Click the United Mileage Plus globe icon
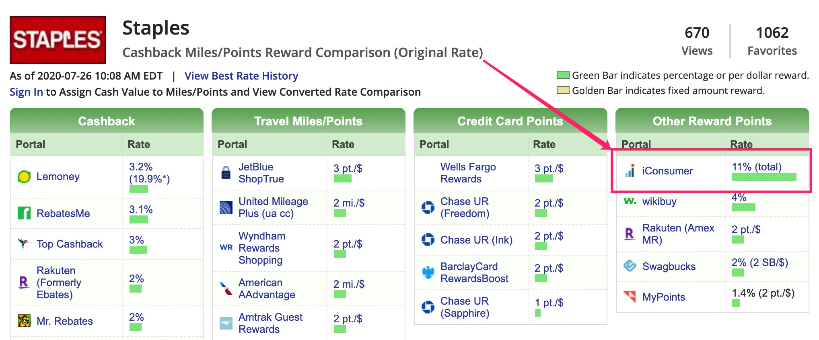 [x=226, y=207]
